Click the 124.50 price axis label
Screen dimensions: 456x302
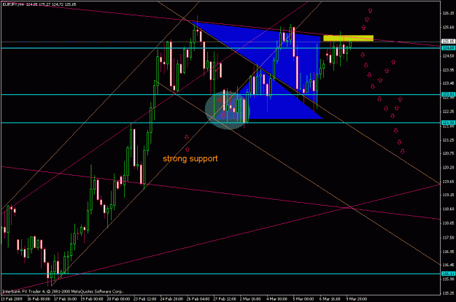[448, 56]
